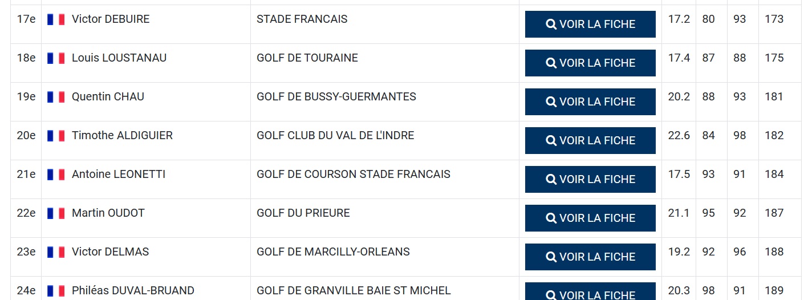Open VOIR LA FICHE for Martin OUDOT

(590, 218)
